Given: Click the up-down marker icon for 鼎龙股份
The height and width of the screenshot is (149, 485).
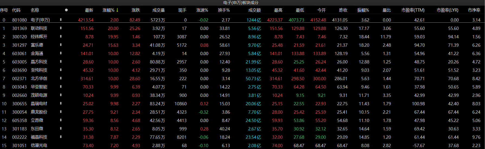Looking at the screenshot, I should click(x=61, y=112).
